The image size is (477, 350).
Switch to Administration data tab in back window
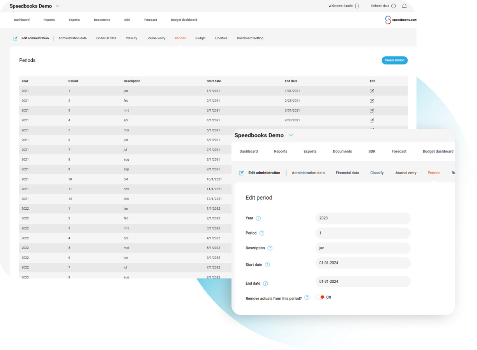(72, 38)
